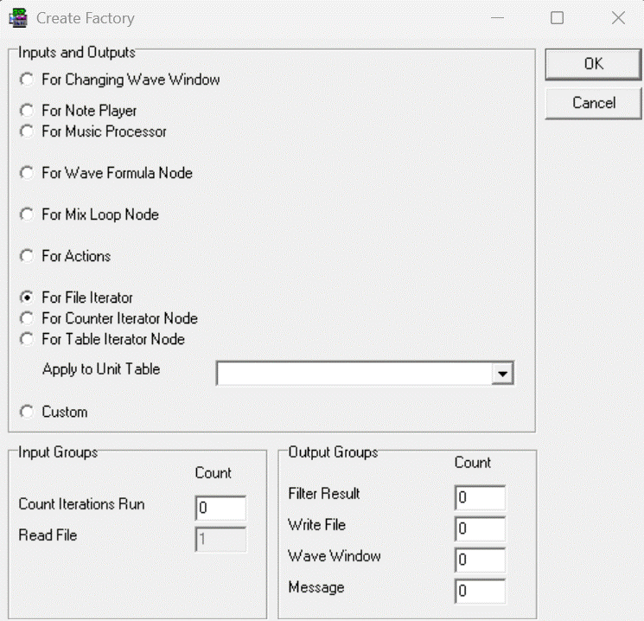The height and width of the screenshot is (621, 644).
Task: Select For Mix Loop Node radio button
Action: click(27, 214)
